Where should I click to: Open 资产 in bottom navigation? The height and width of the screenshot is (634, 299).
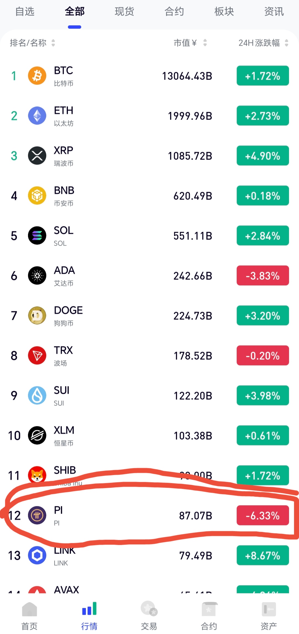tap(269, 614)
